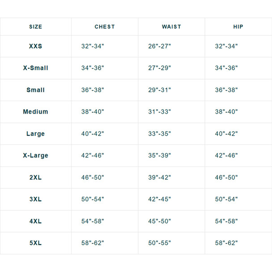Screen dimensions: 272x272
Task: Click the Large waist value 33"-35"
Action: click(x=159, y=134)
